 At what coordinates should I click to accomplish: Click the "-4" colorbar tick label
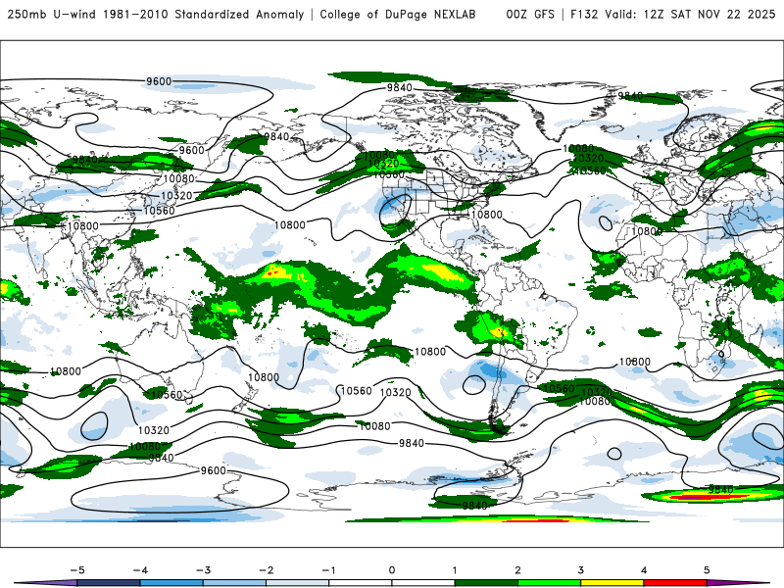pyautogui.click(x=140, y=570)
